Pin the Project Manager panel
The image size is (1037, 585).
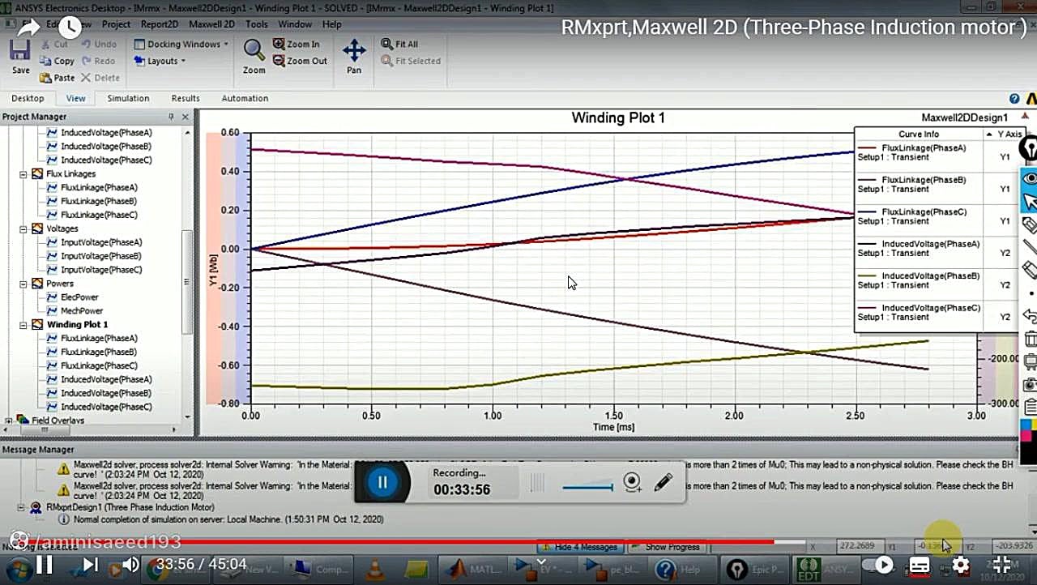(171, 117)
